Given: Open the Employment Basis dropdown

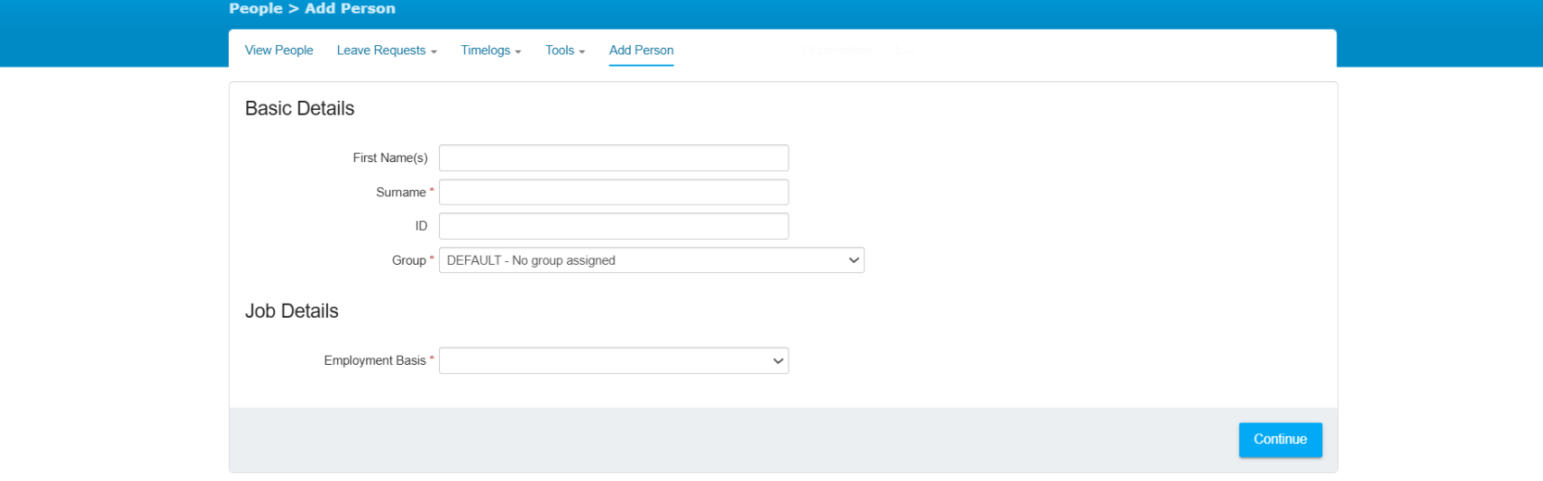Looking at the screenshot, I should (x=604, y=360).
